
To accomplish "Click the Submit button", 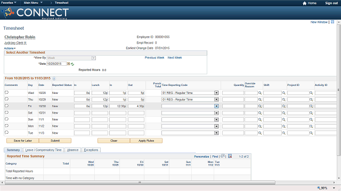I will pyautogui.click(x=55, y=141).
